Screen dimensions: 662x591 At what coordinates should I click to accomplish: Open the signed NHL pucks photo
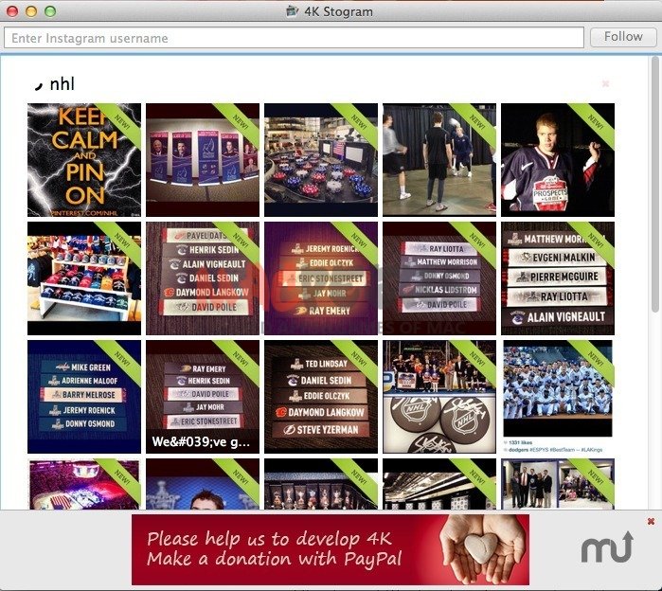(439, 397)
